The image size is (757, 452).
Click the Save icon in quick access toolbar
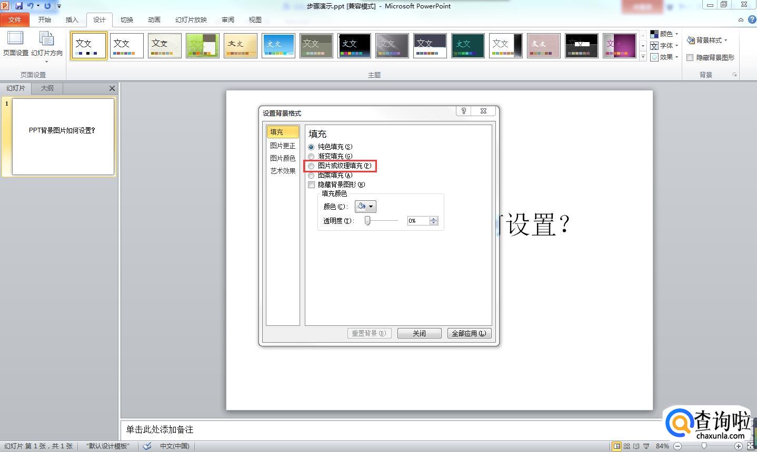coord(19,6)
